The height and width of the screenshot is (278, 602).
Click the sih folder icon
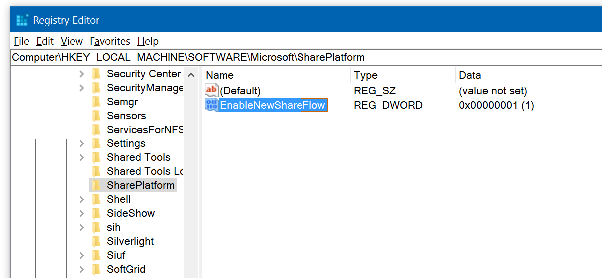click(x=96, y=227)
